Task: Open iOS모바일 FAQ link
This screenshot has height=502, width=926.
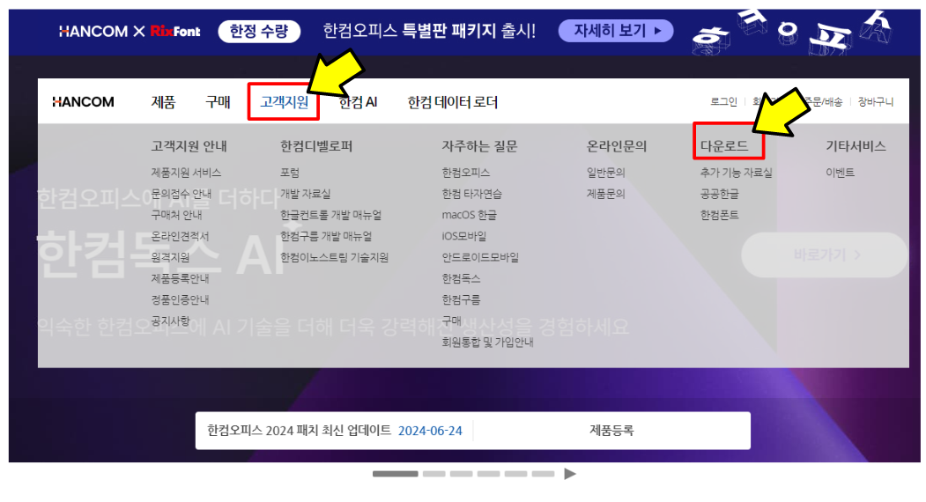Action: tap(464, 236)
